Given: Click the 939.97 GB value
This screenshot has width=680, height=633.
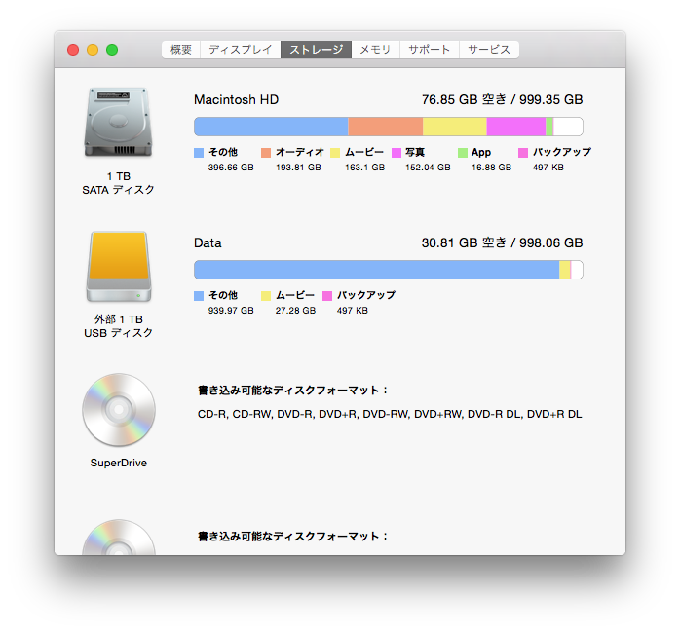Looking at the screenshot, I should click(231, 311).
